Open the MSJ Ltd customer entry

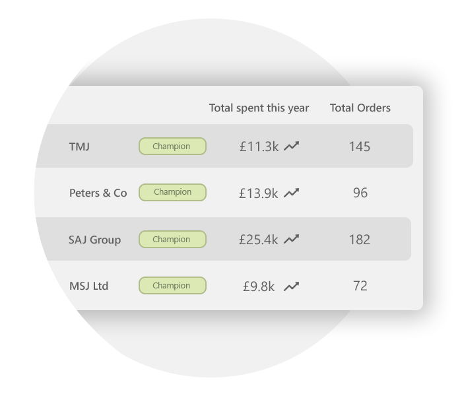coord(88,286)
